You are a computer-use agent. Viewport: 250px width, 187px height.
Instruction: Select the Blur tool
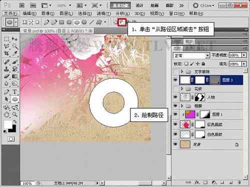tap(6, 83)
